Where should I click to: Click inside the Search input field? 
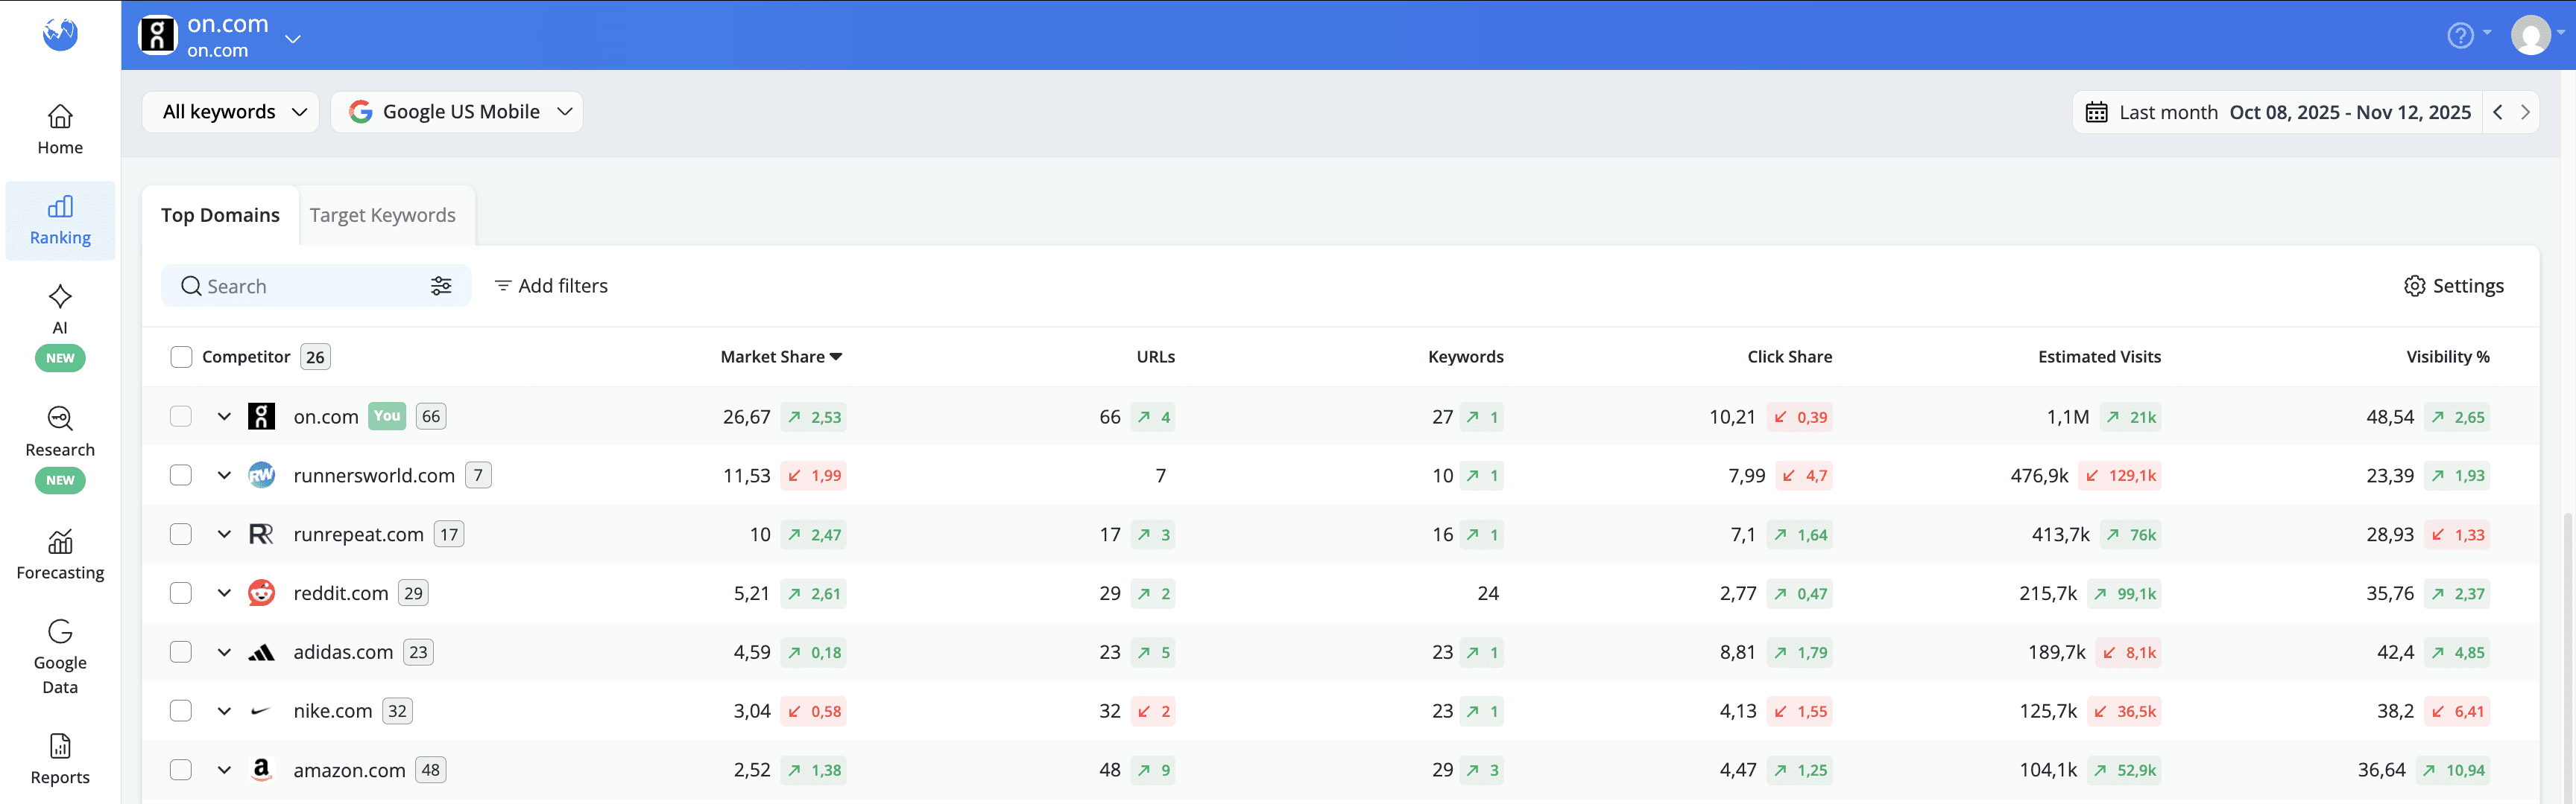point(315,287)
